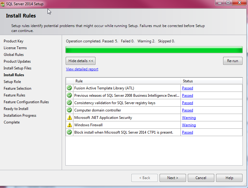
Task: Select Product Updates step in sidebar
Action: pyautogui.click(x=17, y=61)
